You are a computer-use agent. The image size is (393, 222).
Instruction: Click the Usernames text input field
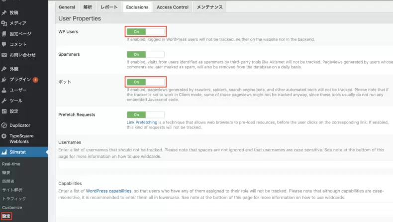224,164
